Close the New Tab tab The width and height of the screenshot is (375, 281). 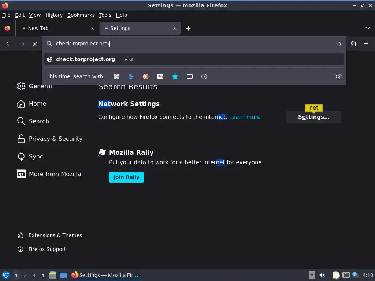click(x=92, y=28)
